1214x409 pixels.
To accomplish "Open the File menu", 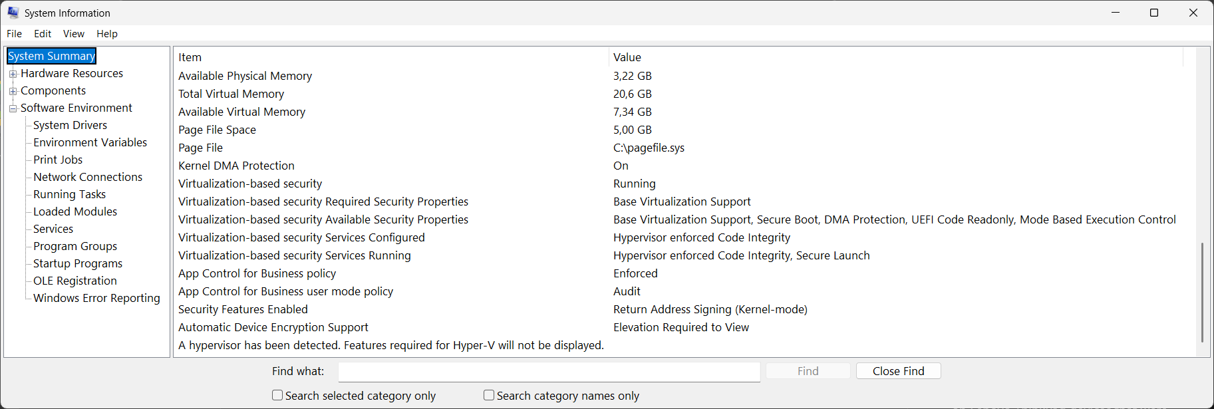I will point(14,34).
